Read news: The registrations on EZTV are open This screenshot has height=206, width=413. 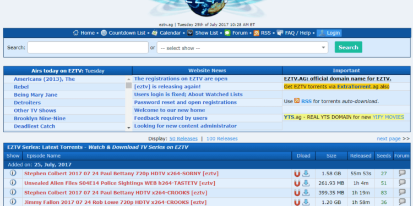(x=181, y=79)
